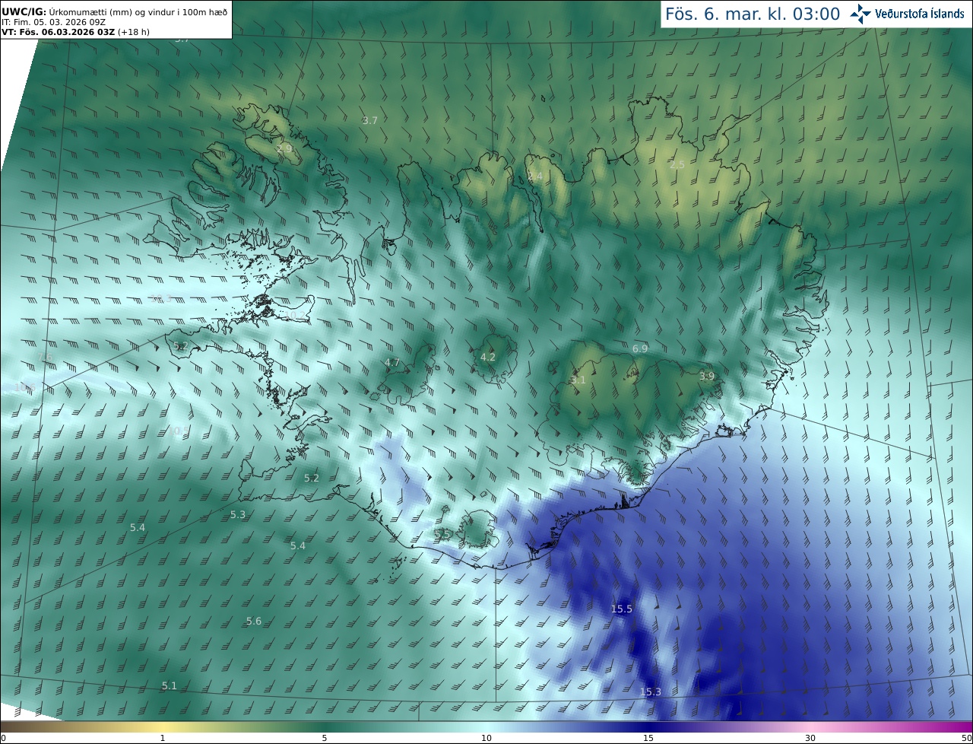973x744 pixels.
Task: Click the 4.7 value on the map
Action: tap(392, 362)
